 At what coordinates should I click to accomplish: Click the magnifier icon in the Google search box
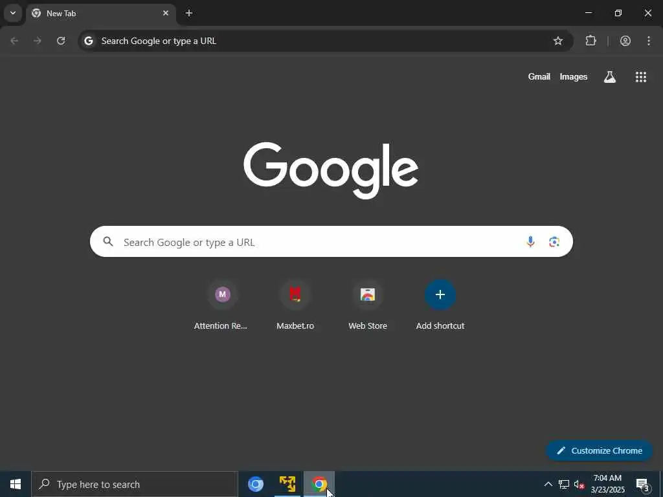[108, 241]
